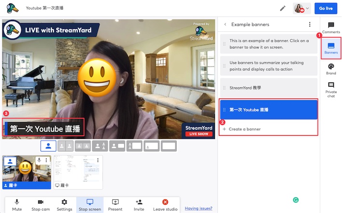342x213 pixels.
Task: Toggle solo layout icon on camera thumbnail
Action: click(10, 161)
